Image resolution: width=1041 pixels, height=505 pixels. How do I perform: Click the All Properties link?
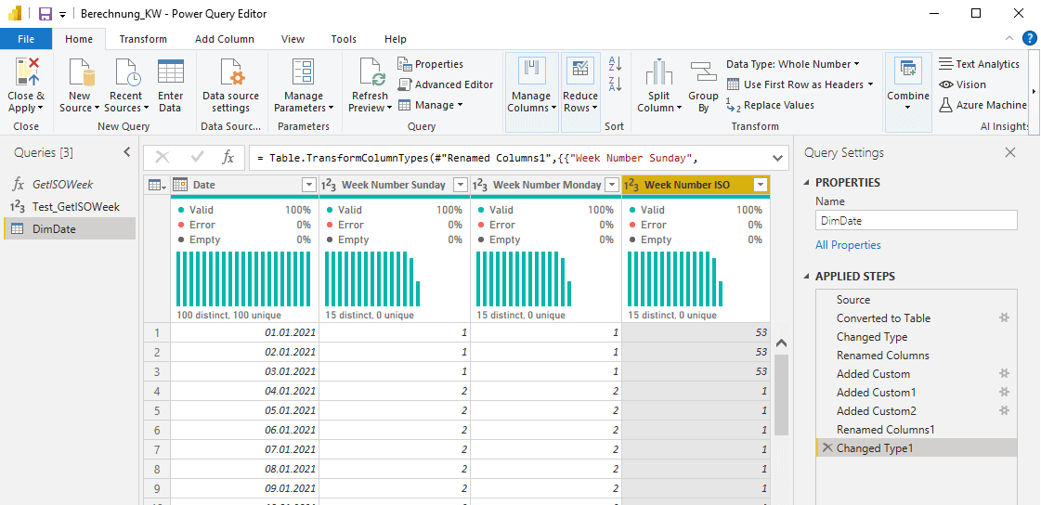tap(848, 245)
